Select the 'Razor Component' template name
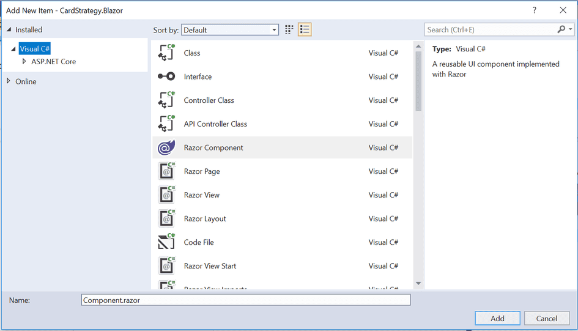The image size is (578, 331). 213,148
